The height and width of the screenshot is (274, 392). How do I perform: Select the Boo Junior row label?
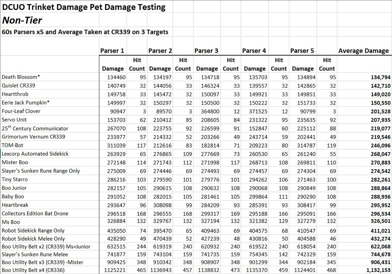pyautogui.click(x=14, y=188)
